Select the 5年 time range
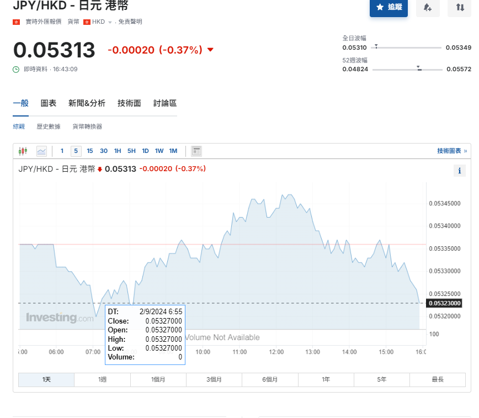This screenshot has height=418, width=479. 382,379
